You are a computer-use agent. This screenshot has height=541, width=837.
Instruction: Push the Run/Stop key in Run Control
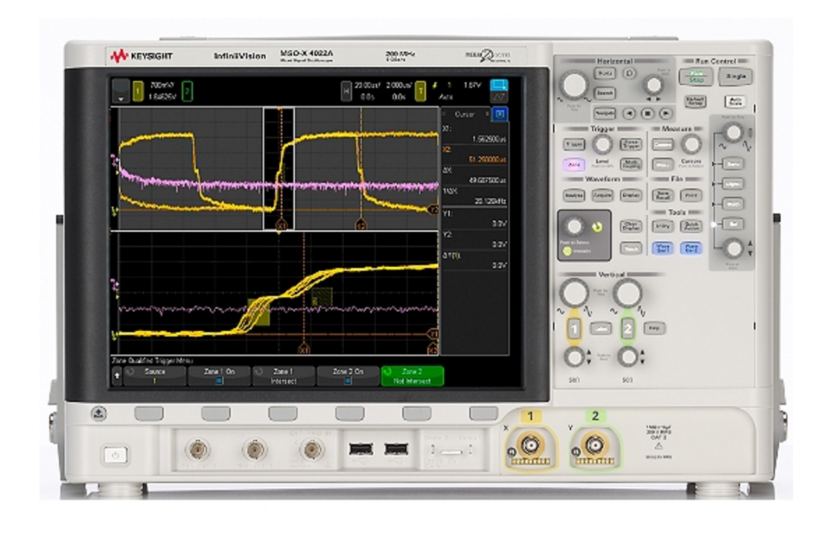point(696,77)
